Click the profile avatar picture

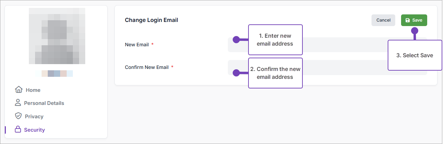[57, 36]
